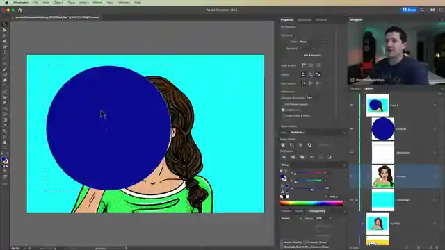Switch to the Pathfinder tab

(x=298, y=133)
